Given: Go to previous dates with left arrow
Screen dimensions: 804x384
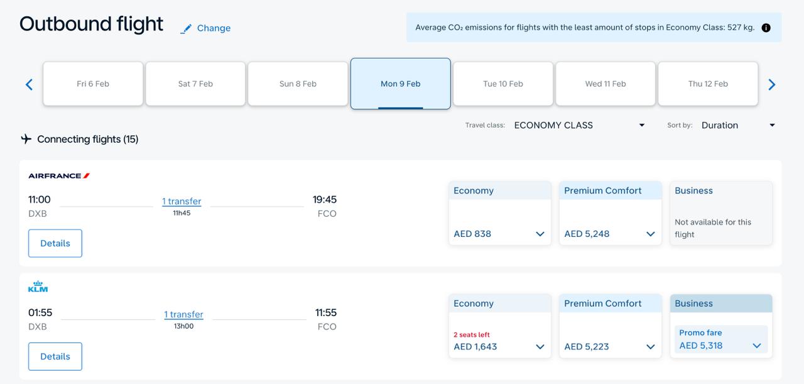Looking at the screenshot, I should pyautogui.click(x=29, y=84).
